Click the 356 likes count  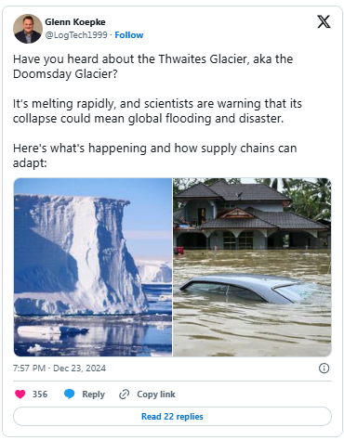click(40, 395)
